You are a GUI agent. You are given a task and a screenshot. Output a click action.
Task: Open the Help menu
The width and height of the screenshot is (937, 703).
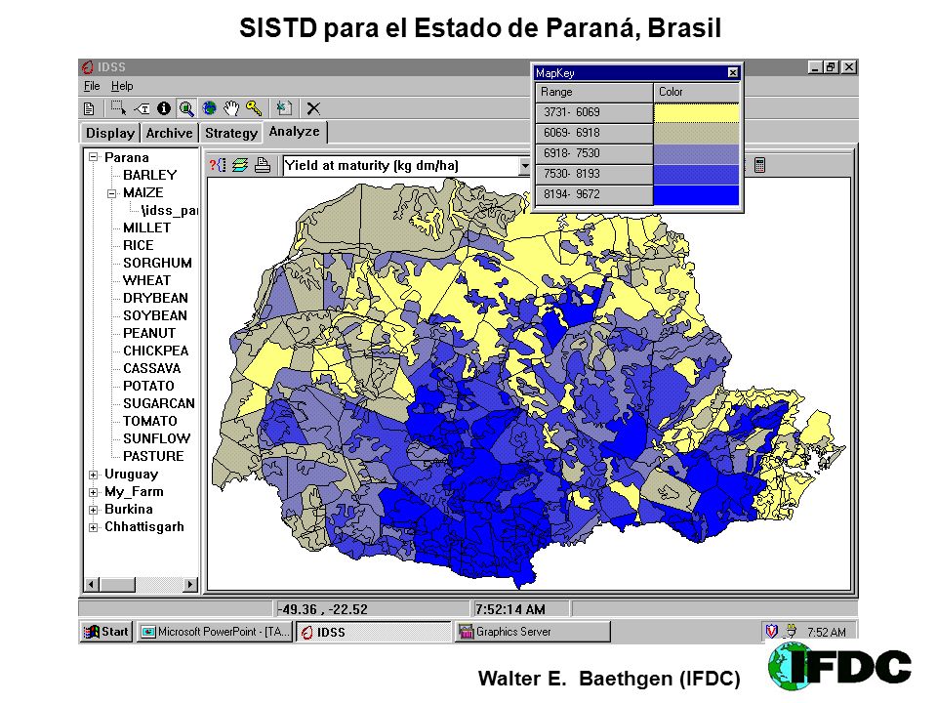122,86
